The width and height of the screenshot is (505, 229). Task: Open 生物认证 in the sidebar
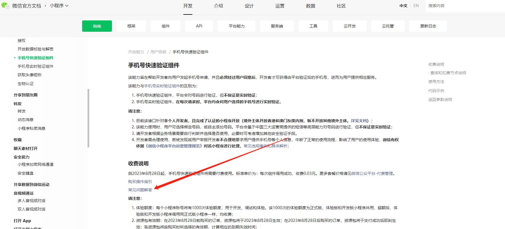click(x=26, y=84)
